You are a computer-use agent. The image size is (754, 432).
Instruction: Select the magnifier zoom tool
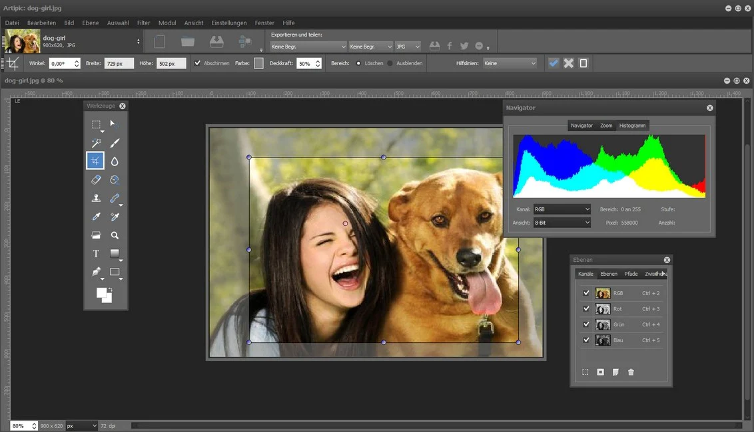pyautogui.click(x=115, y=235)
